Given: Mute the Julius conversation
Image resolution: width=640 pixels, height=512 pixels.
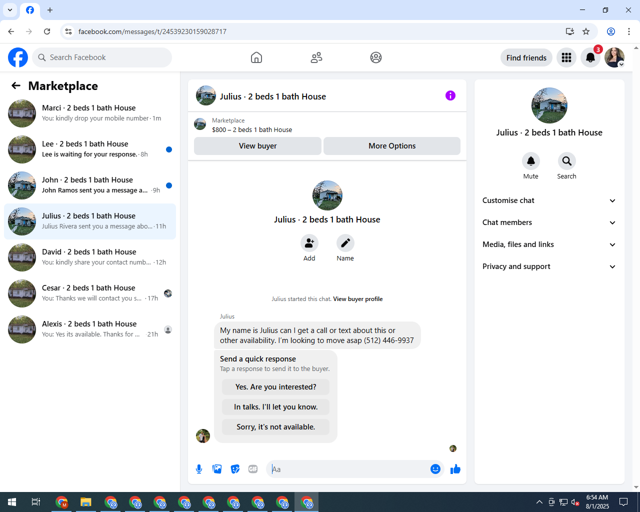Looking at the screenshot, I should (531, 161).
